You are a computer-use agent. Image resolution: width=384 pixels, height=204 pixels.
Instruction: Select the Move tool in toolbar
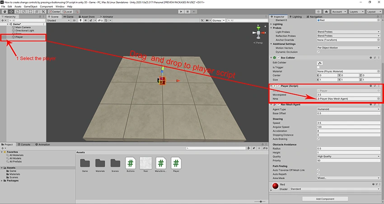click(x=11, y=11)
